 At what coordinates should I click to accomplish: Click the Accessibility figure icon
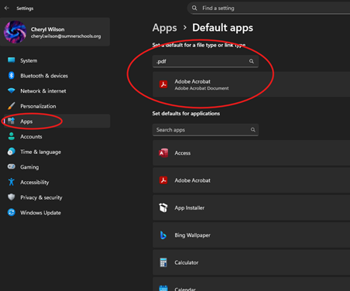point(12,182)
